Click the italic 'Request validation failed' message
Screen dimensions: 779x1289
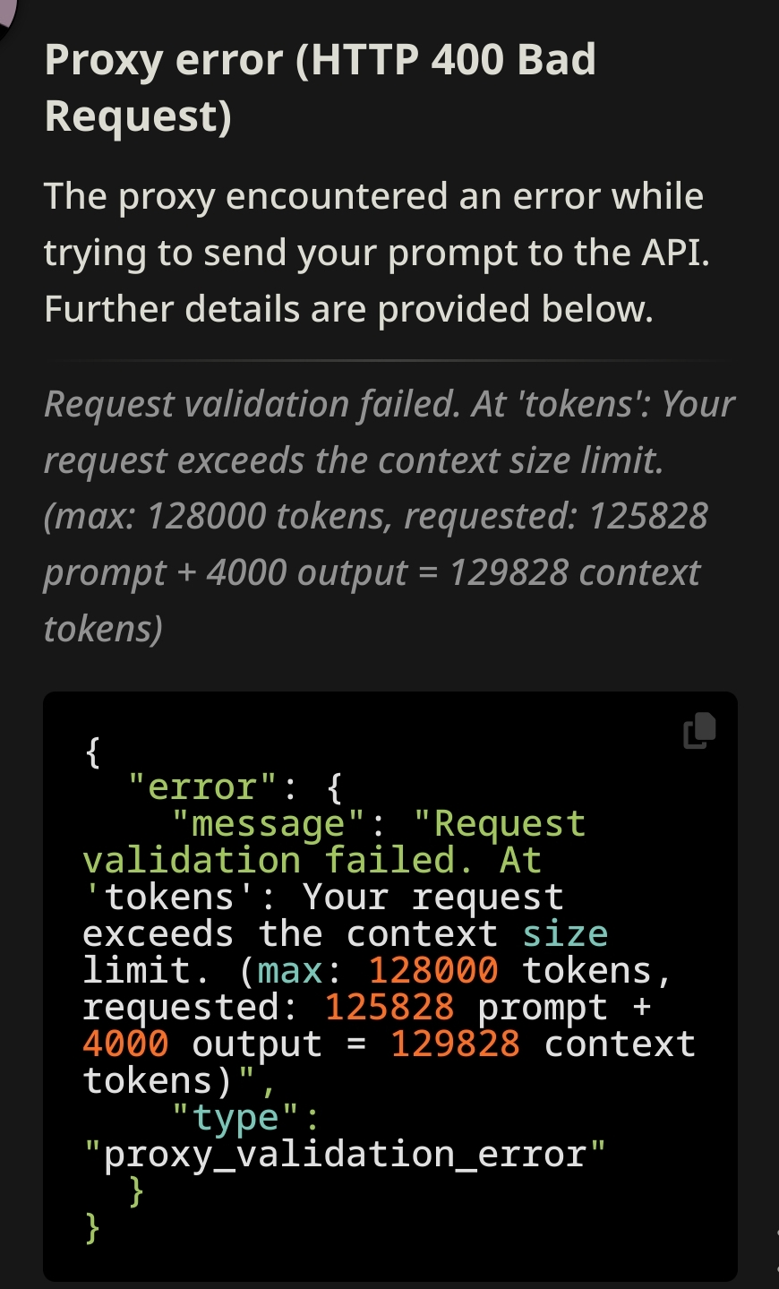coord(389,516)
